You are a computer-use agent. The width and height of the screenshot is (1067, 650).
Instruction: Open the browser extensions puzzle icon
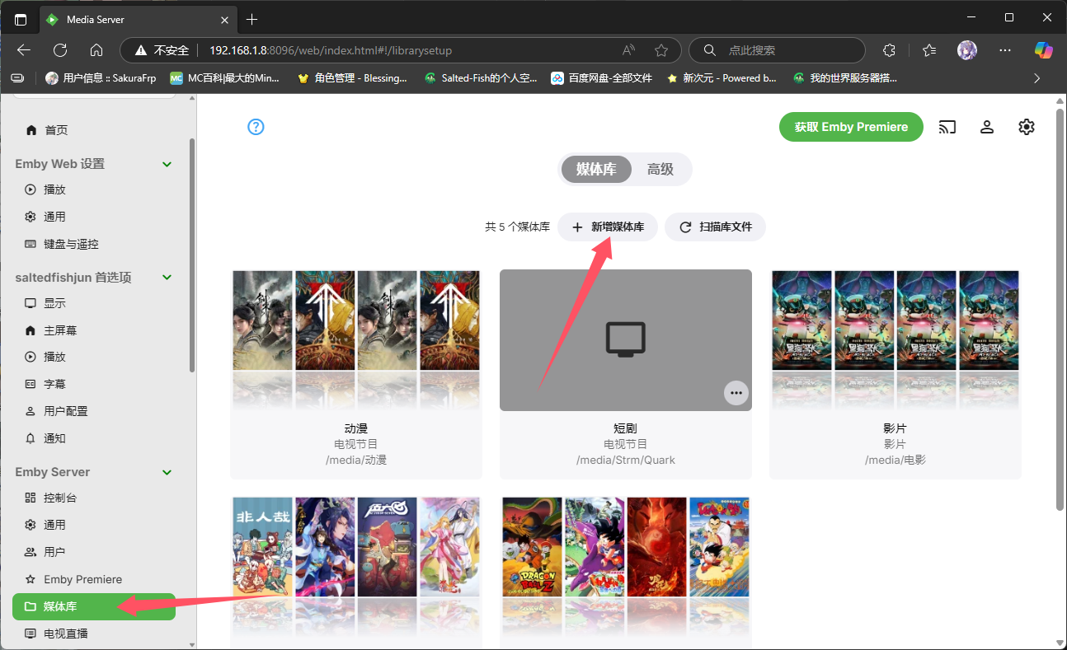point(889,50)
